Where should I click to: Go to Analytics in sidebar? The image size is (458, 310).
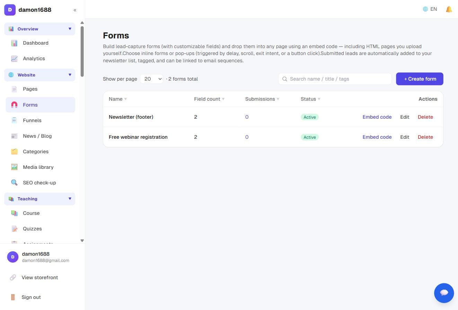(x=40, y=58)
